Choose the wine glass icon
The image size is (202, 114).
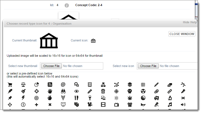(90, 98)
